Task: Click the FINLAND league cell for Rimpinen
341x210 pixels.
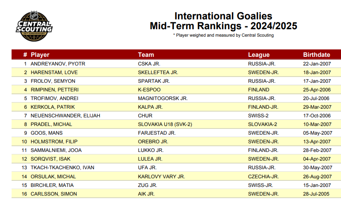Action: point(258,90)
